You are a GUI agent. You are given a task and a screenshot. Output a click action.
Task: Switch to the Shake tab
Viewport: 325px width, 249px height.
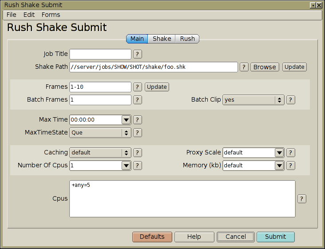(162, 39)
